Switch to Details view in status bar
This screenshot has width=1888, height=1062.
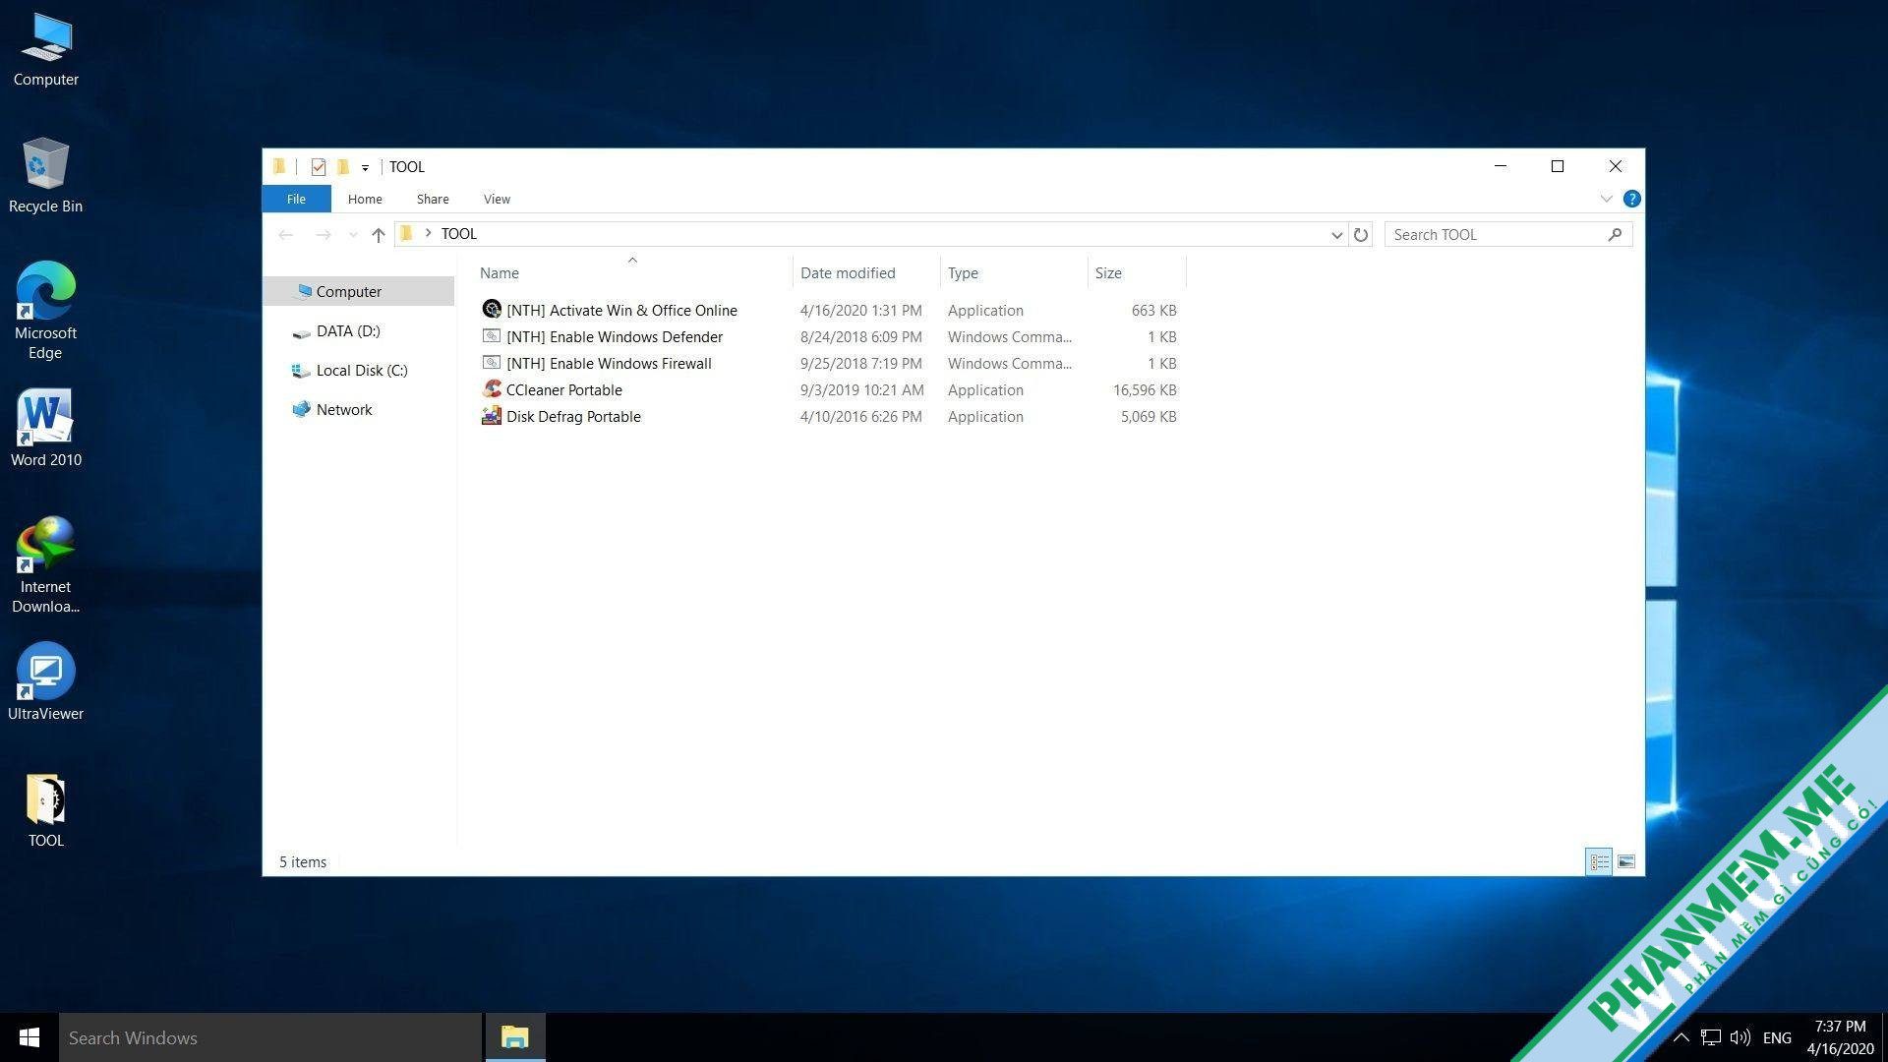tap(1599, 862)
